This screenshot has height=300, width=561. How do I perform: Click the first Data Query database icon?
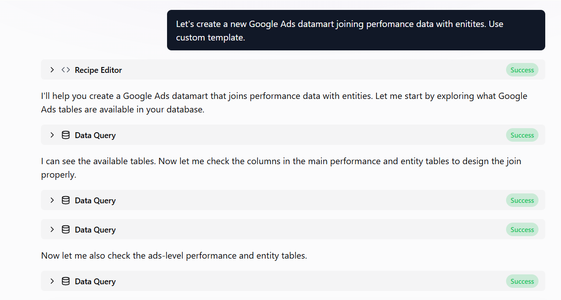point(66,135)
